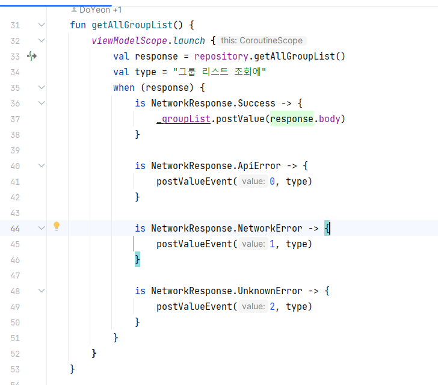The height and width of the screenshot is (385, 438).
Task: Click postValue on line 37
Action: pyautogui.click(x=240, y=119)
